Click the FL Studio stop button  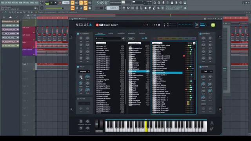56,3
